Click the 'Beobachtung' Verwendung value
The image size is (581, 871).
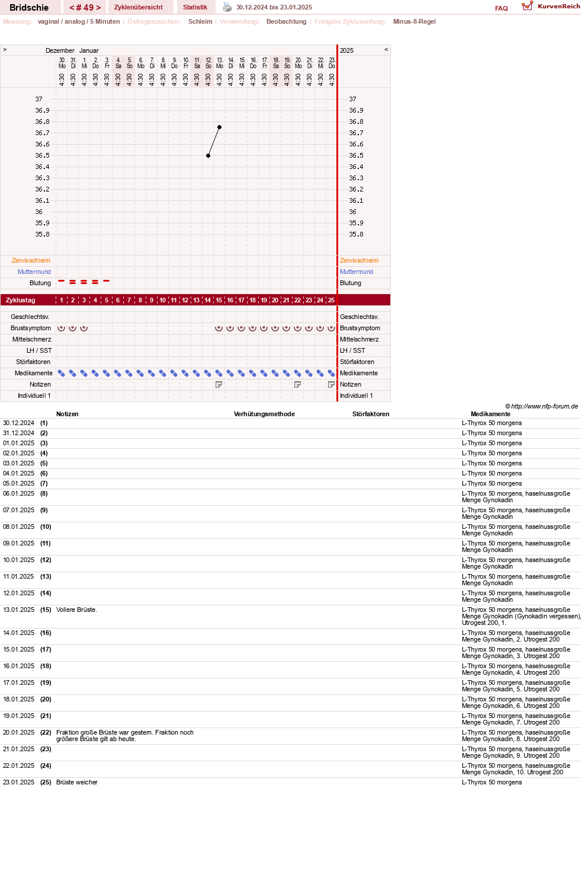coord(286,21)
